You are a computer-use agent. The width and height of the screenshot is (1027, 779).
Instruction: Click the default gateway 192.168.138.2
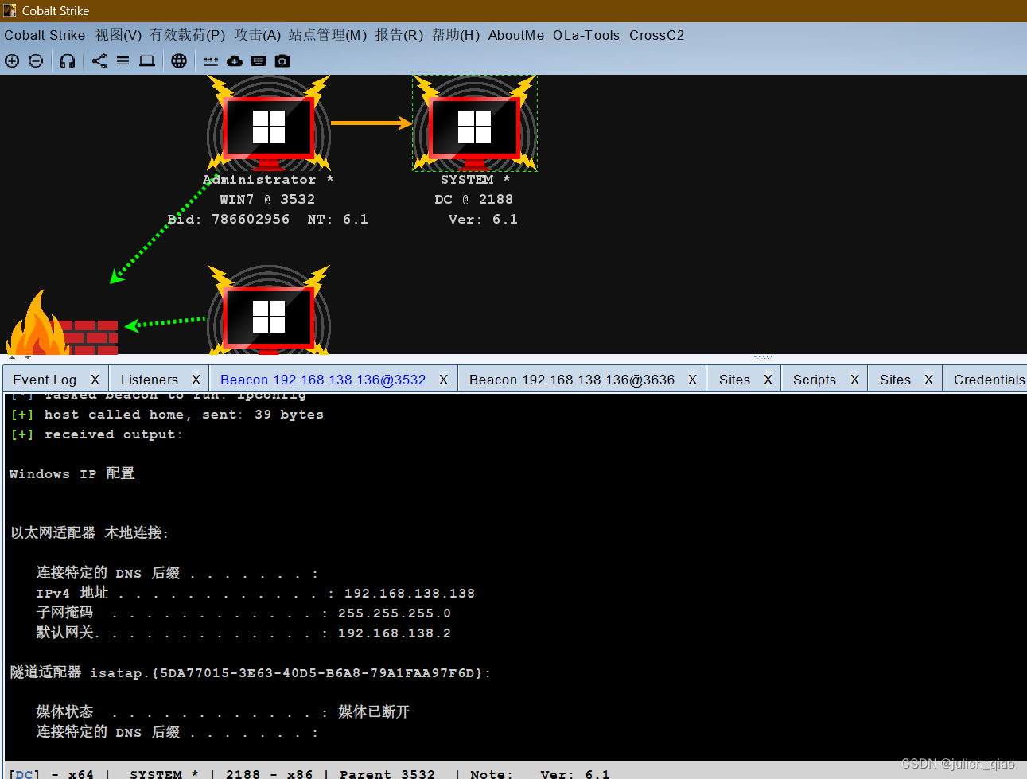(395, 633)
